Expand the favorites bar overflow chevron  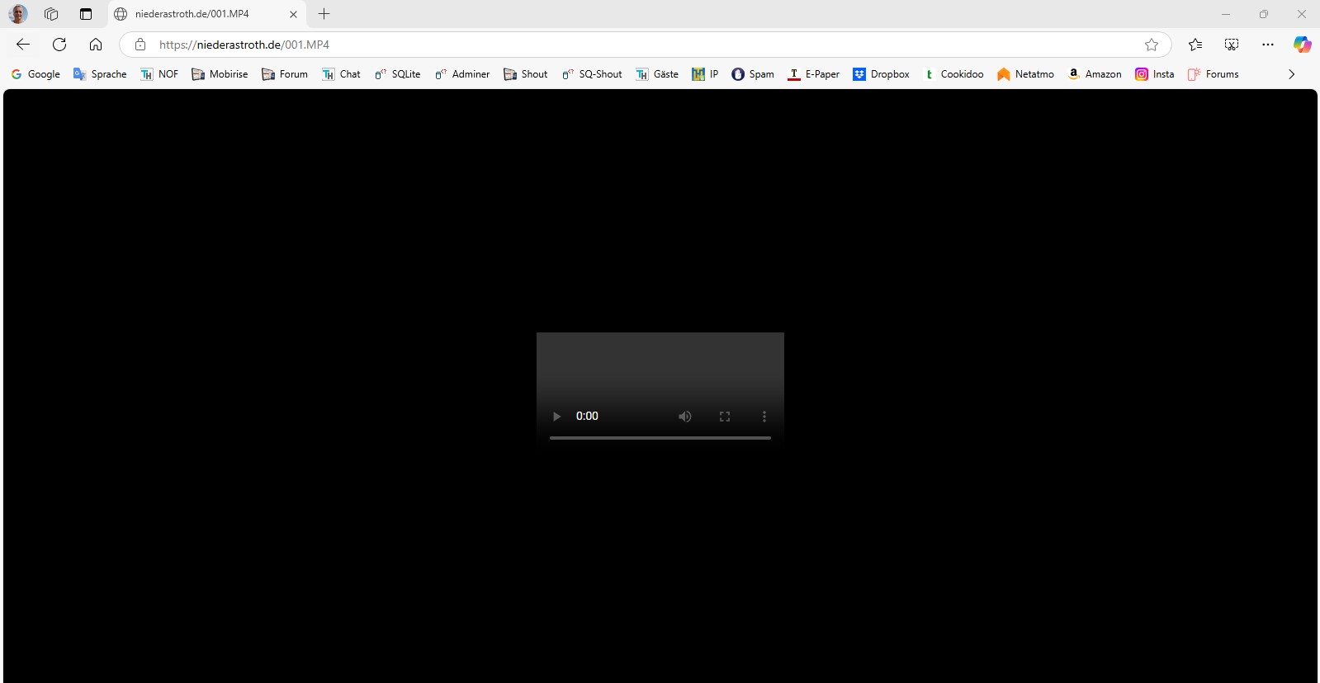pos(1291,74)
